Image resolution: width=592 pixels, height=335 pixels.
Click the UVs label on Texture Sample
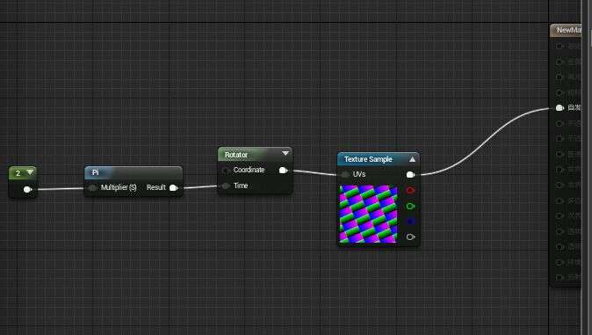point(359,174)
